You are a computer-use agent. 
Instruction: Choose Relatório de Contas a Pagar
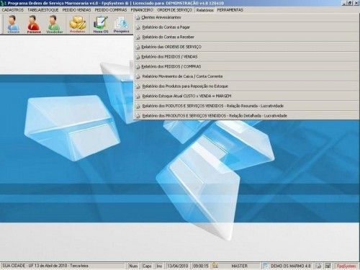[x=246, y=27]
